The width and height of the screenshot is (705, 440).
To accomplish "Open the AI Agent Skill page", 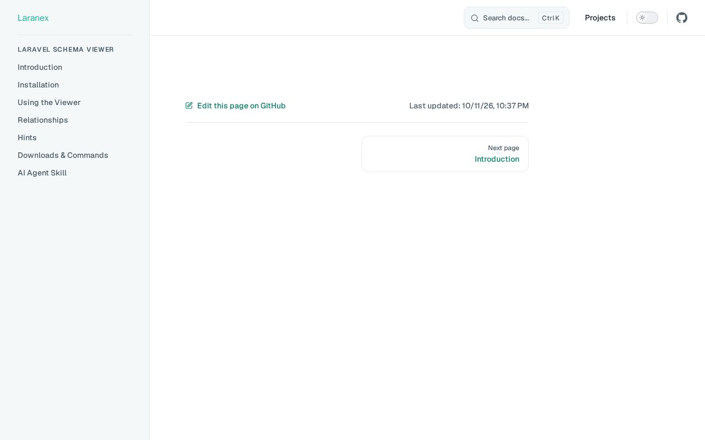I will [42, 173].
